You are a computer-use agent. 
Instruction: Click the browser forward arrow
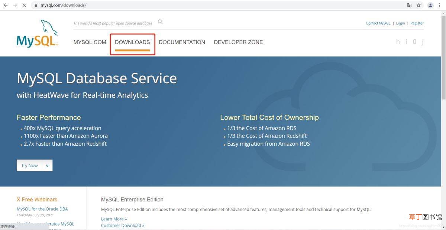coord(15,5)
